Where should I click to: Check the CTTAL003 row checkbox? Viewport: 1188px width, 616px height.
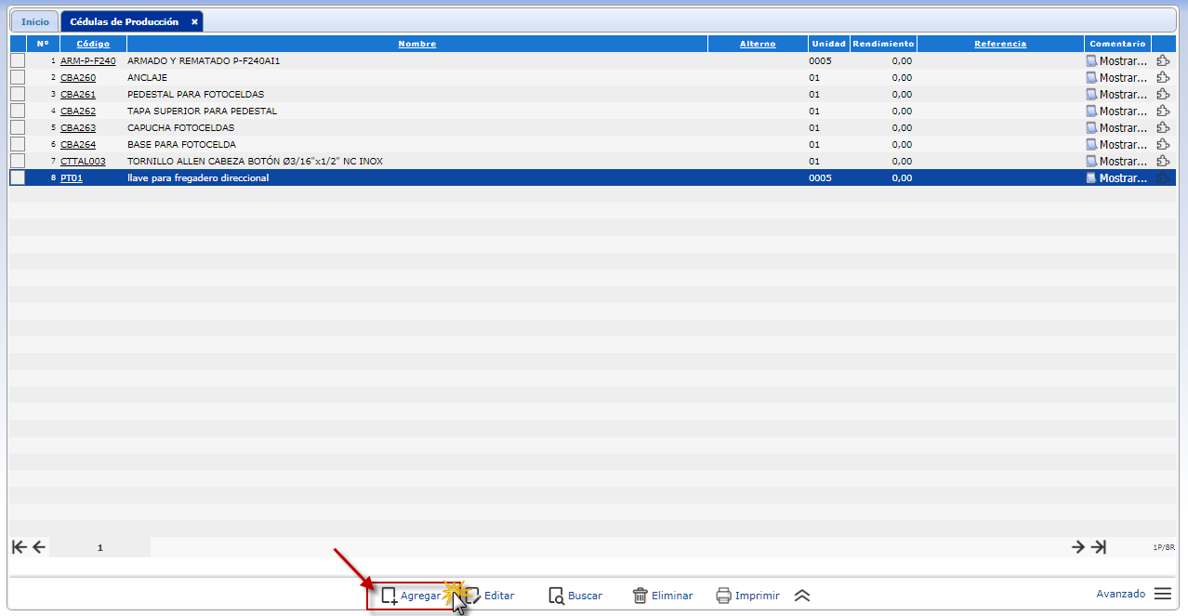(18, 161)
